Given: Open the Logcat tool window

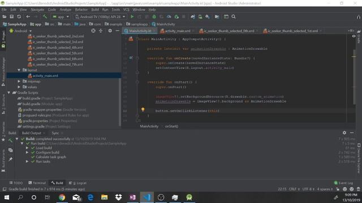Looking at the screenshot, I should pos(78,183).
